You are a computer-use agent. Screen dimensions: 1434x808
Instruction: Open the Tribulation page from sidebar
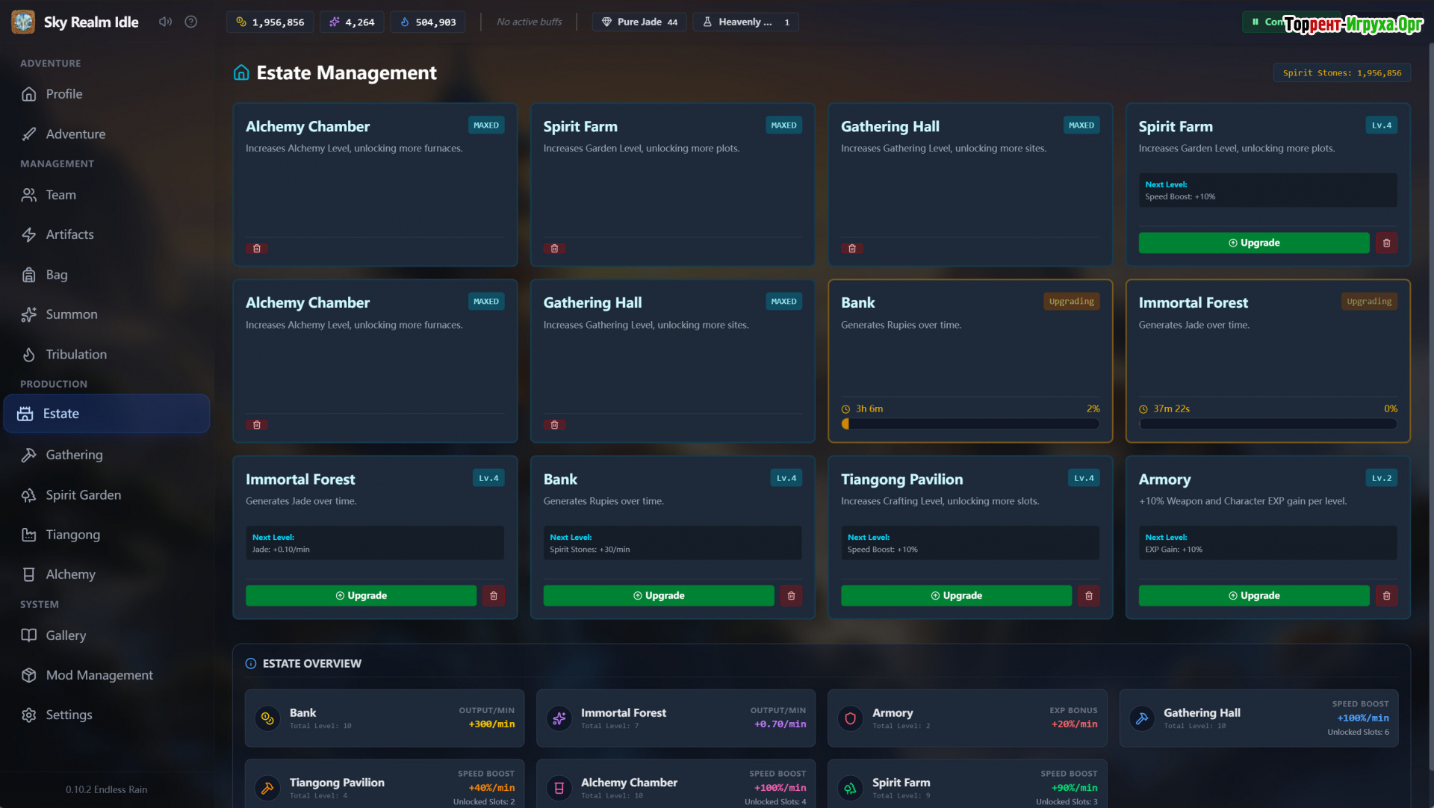click(x=76, y=355)
